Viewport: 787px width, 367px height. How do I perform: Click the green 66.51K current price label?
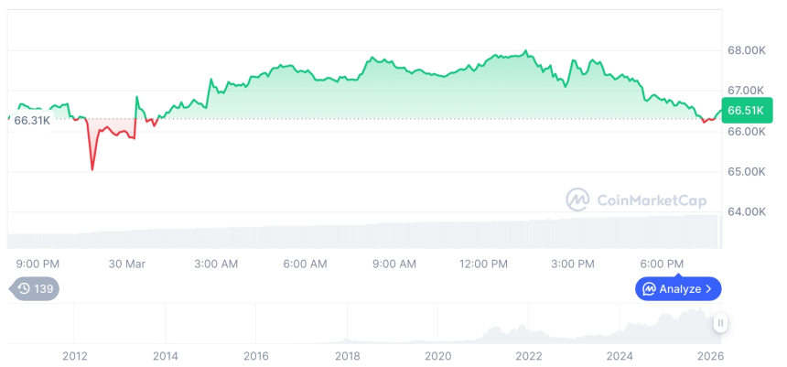[746, 112]
